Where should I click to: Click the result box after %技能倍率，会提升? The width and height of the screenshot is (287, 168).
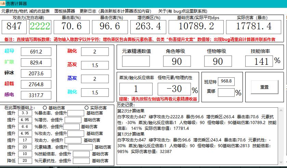pyautogui.click(x=81, y=154)
